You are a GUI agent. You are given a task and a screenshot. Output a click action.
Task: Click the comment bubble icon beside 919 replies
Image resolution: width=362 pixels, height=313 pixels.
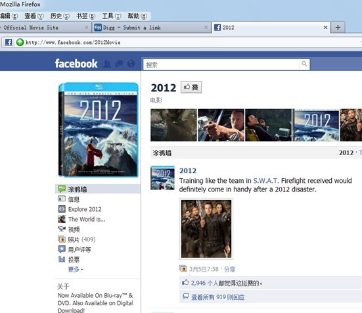point(186,297)
